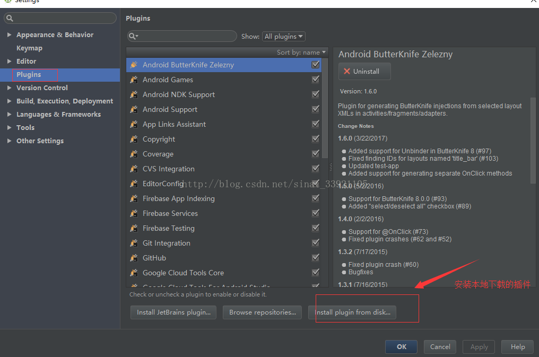Disable the App Links Assistant checkbox

coord(315,124)
